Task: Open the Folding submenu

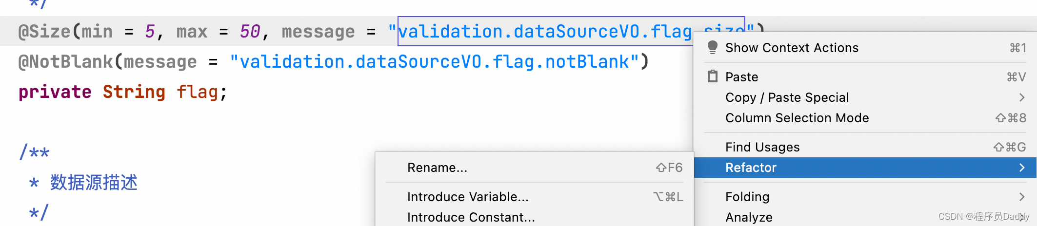Action: point(865,197)
